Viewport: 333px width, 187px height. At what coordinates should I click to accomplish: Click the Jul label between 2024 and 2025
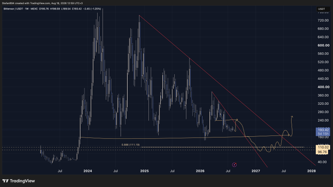pos(115,171)
